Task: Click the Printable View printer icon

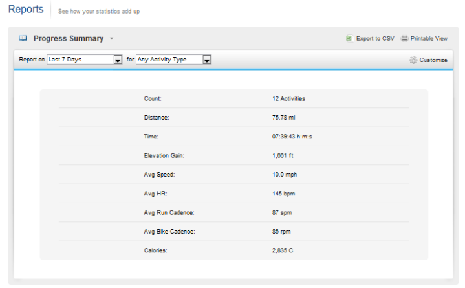Action: (x=404, y=39)
